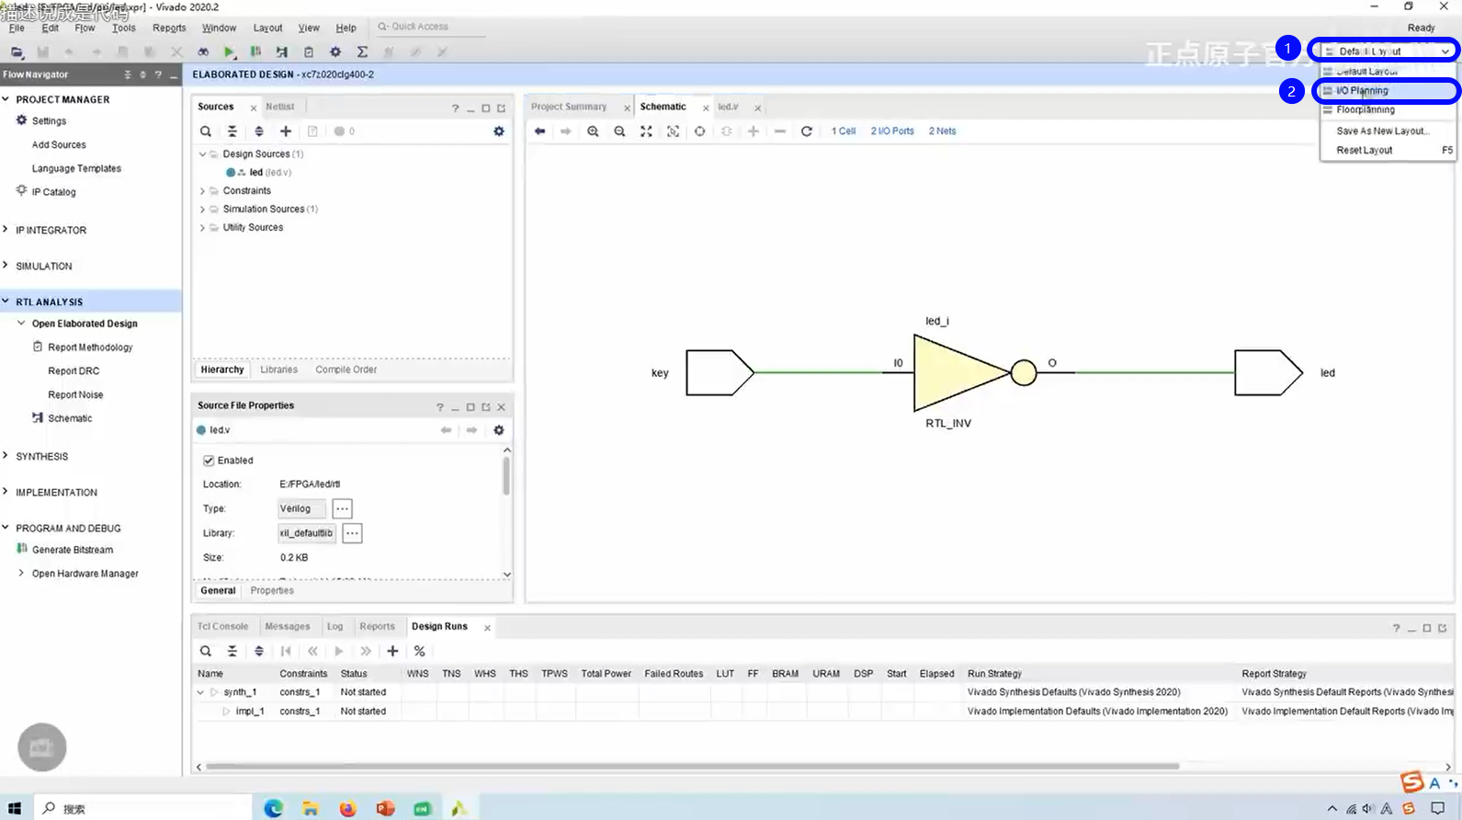Expand Simulation Sources tree node
This screenshot has height=820, width=1462.
tap(202, 210)
